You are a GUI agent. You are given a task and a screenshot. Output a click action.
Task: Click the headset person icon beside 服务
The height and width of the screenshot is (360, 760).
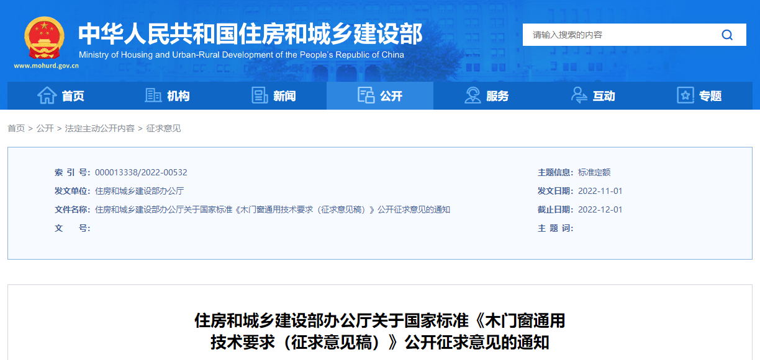pos(473,95)
